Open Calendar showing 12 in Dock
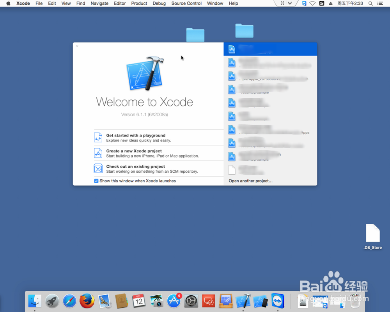 click(x=139, y=301)
